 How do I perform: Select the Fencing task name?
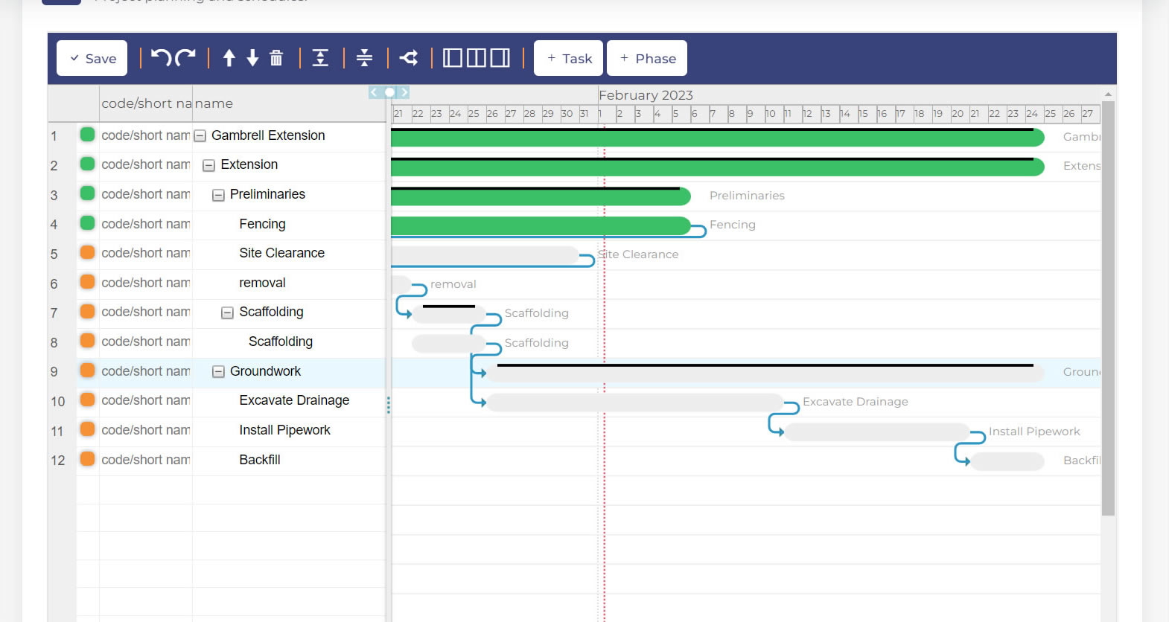(x=262, y=224)
